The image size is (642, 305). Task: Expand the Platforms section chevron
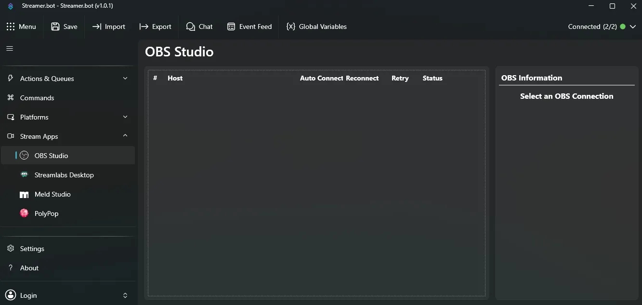pos(125,117)
